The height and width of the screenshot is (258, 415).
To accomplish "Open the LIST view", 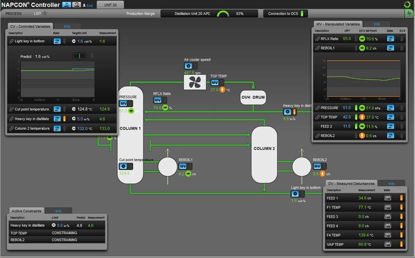I will tap(37, 14).
